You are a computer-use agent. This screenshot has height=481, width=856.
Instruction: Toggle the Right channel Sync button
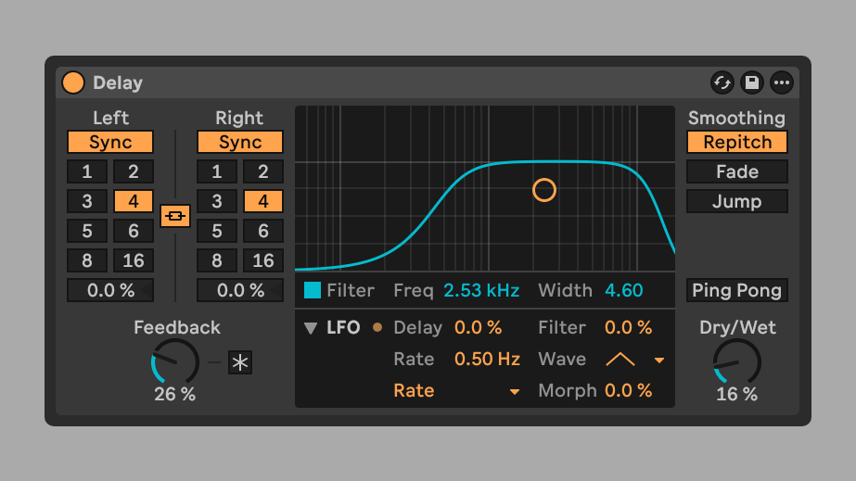tap(239, 143)
